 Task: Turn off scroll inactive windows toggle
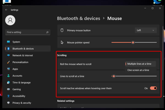point(153,88)
